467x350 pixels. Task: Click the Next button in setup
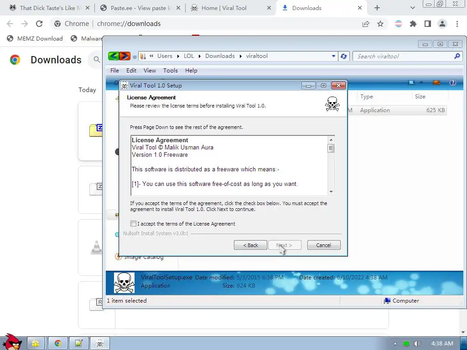pos(285,245)
